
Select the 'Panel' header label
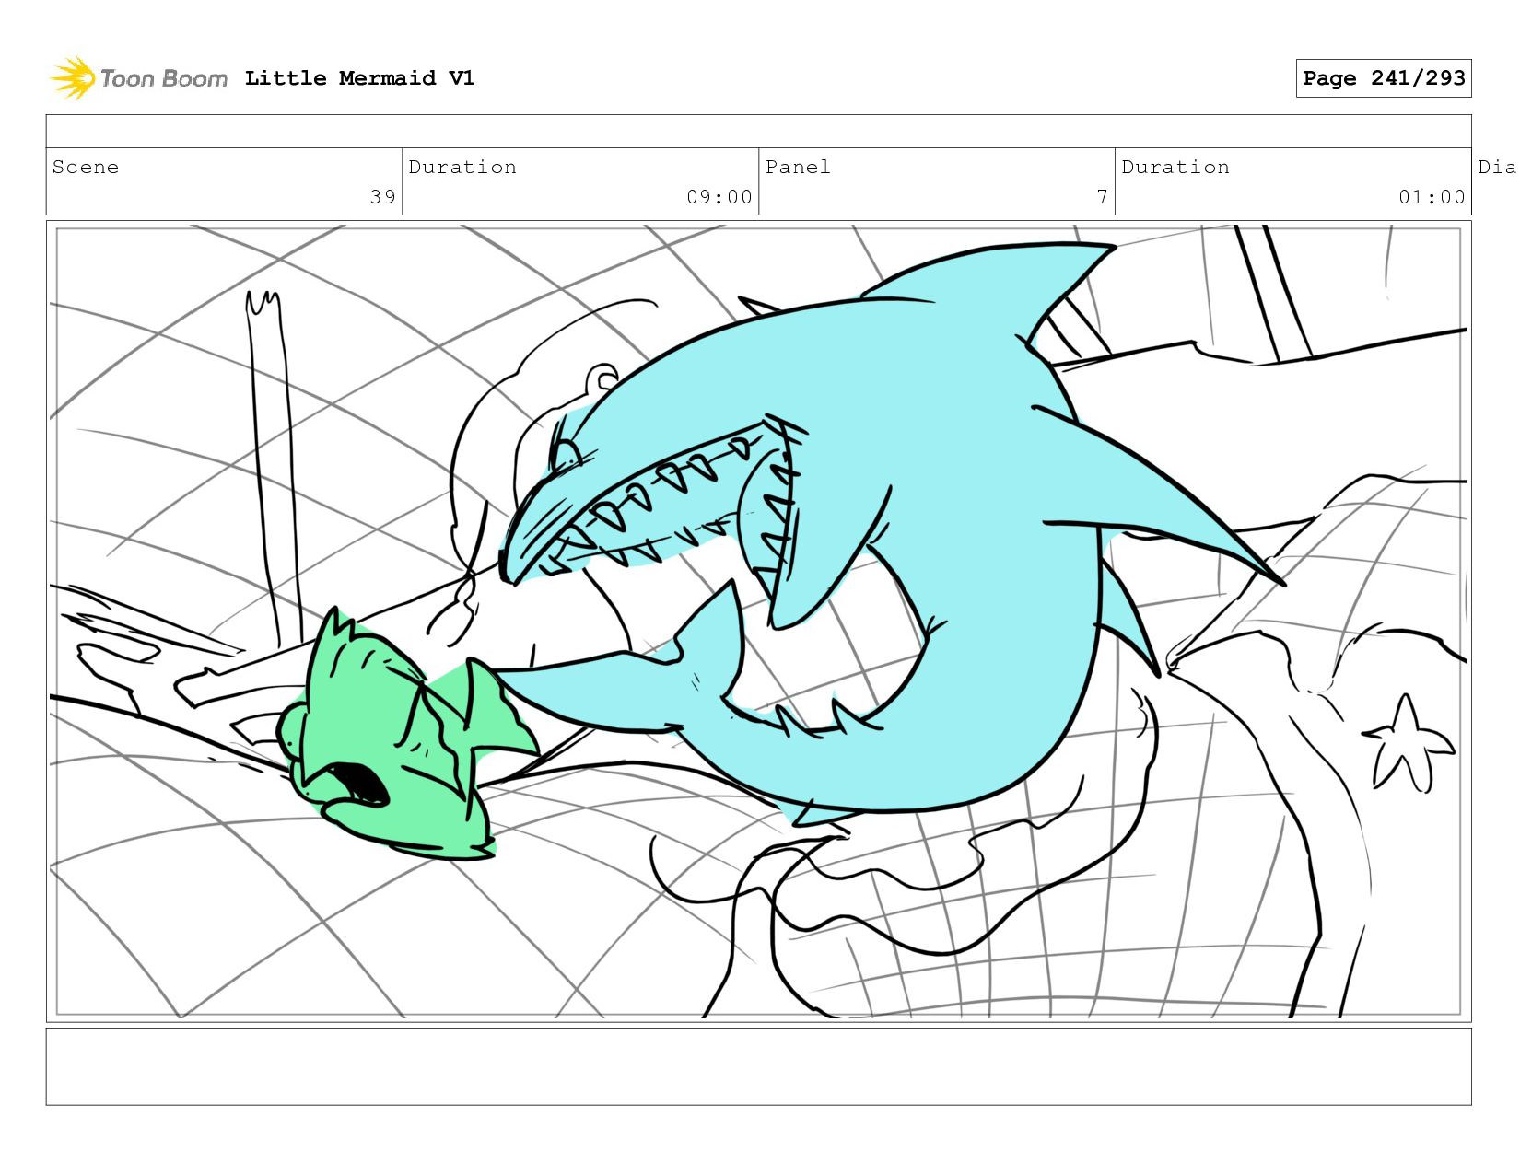tap(798, 167)
